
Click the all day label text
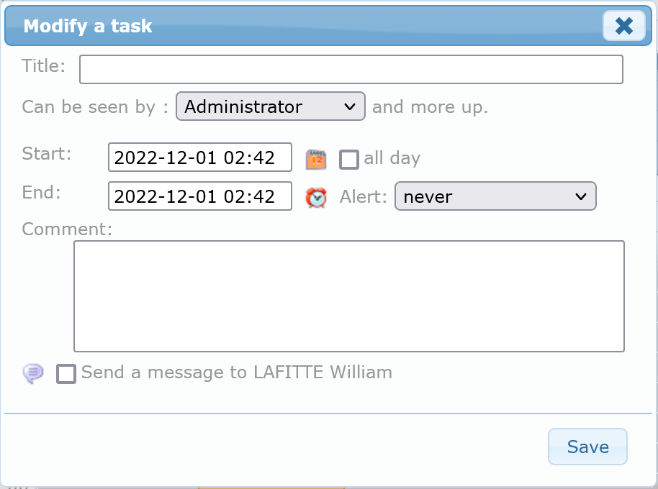(392, 158)
